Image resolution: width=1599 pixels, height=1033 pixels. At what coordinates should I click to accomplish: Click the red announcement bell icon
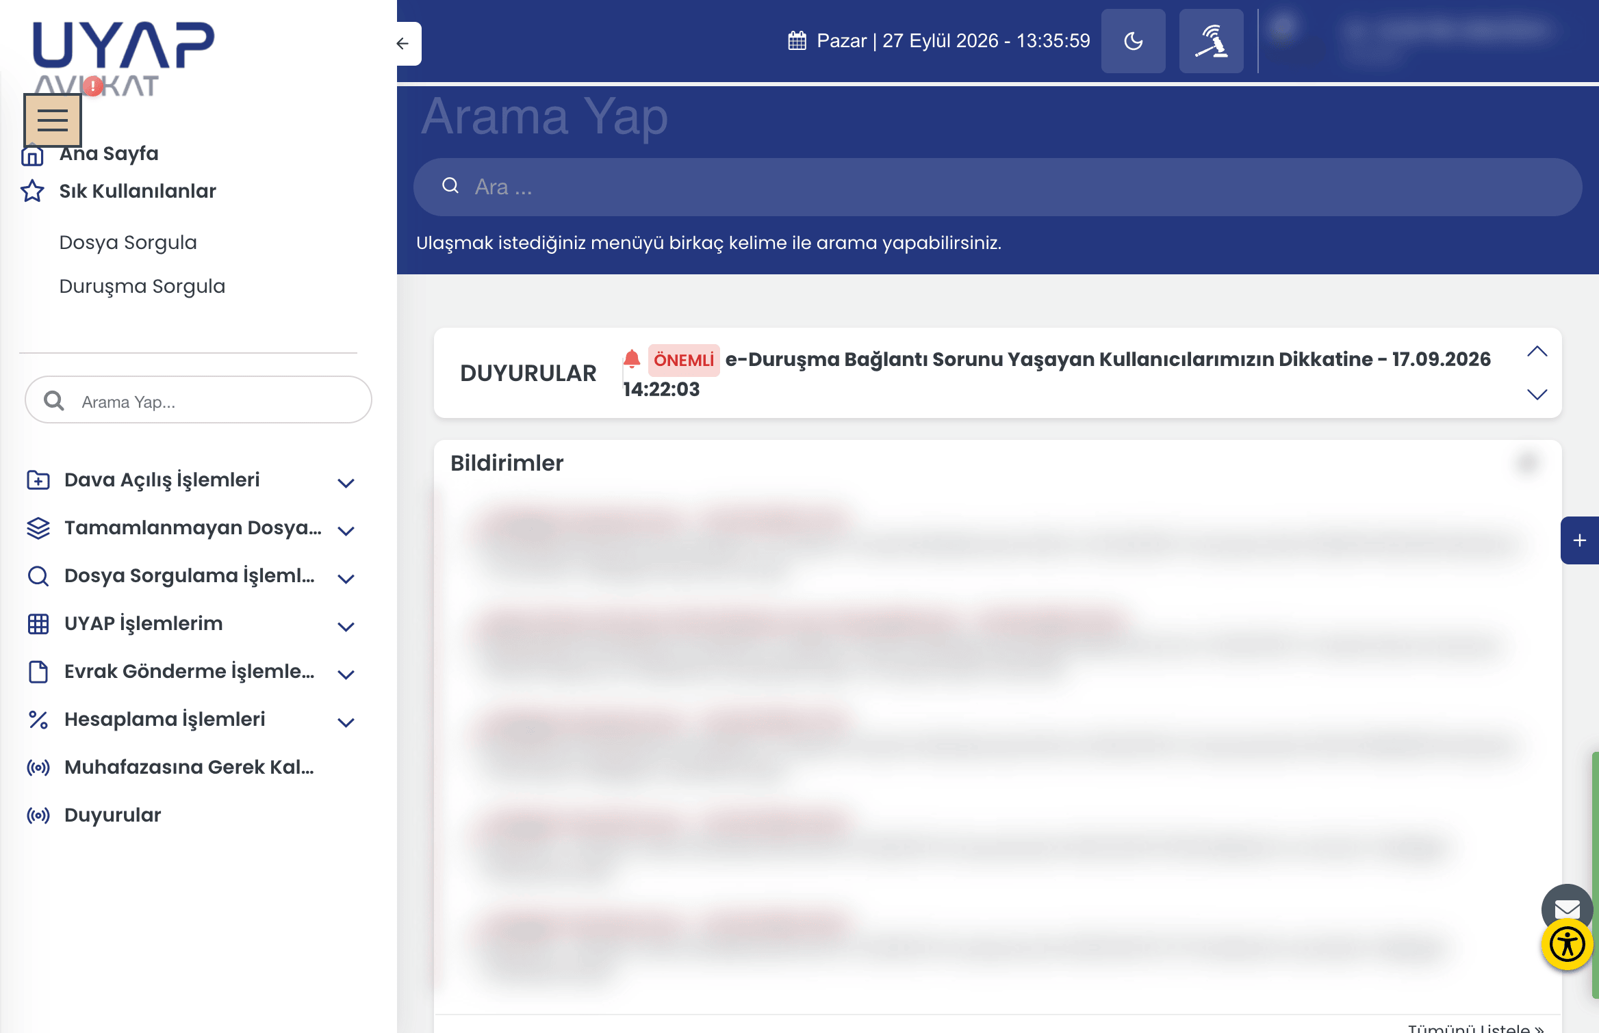(632, 358)
